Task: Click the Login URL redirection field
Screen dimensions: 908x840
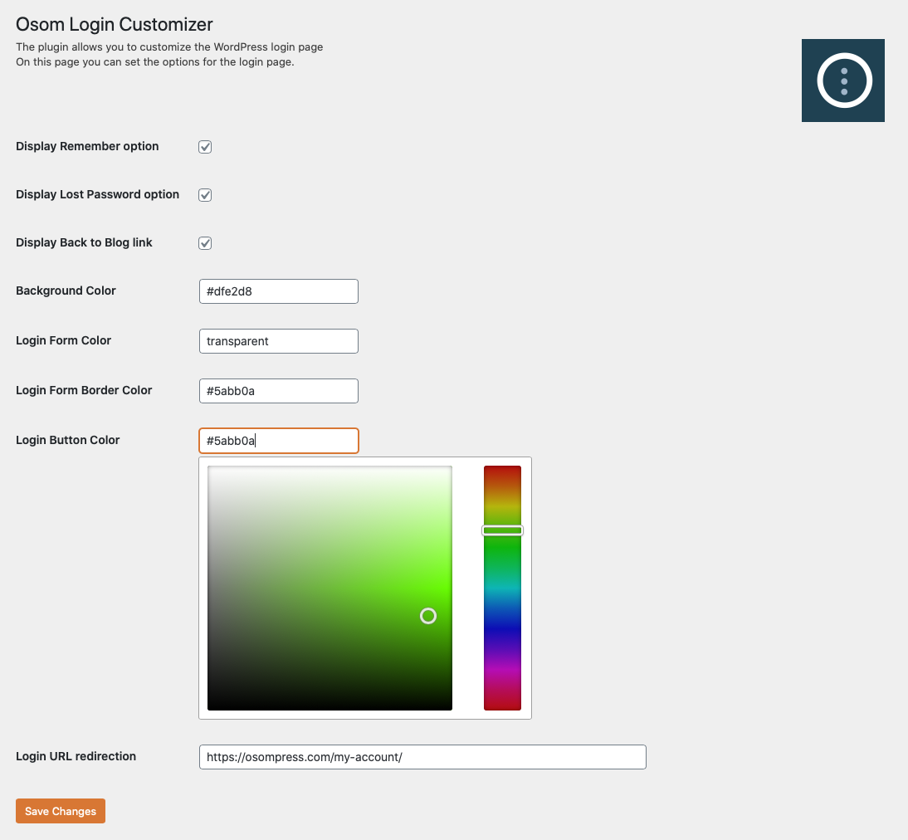Action: pos(422,756)
